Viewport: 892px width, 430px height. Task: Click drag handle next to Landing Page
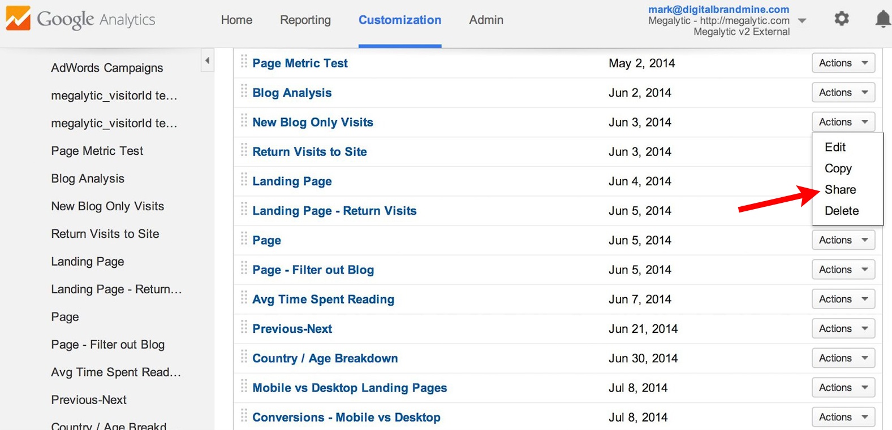244,180
